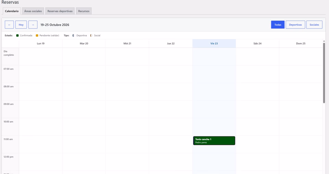Select the Mié 21 column header

127,43
